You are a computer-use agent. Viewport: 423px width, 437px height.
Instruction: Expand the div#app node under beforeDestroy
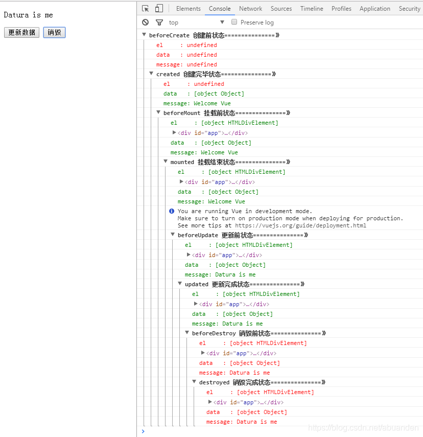[x=203, y=353]
